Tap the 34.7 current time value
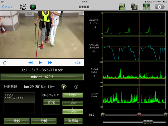This screenshot has height=126, width=168. click(92, 115)
